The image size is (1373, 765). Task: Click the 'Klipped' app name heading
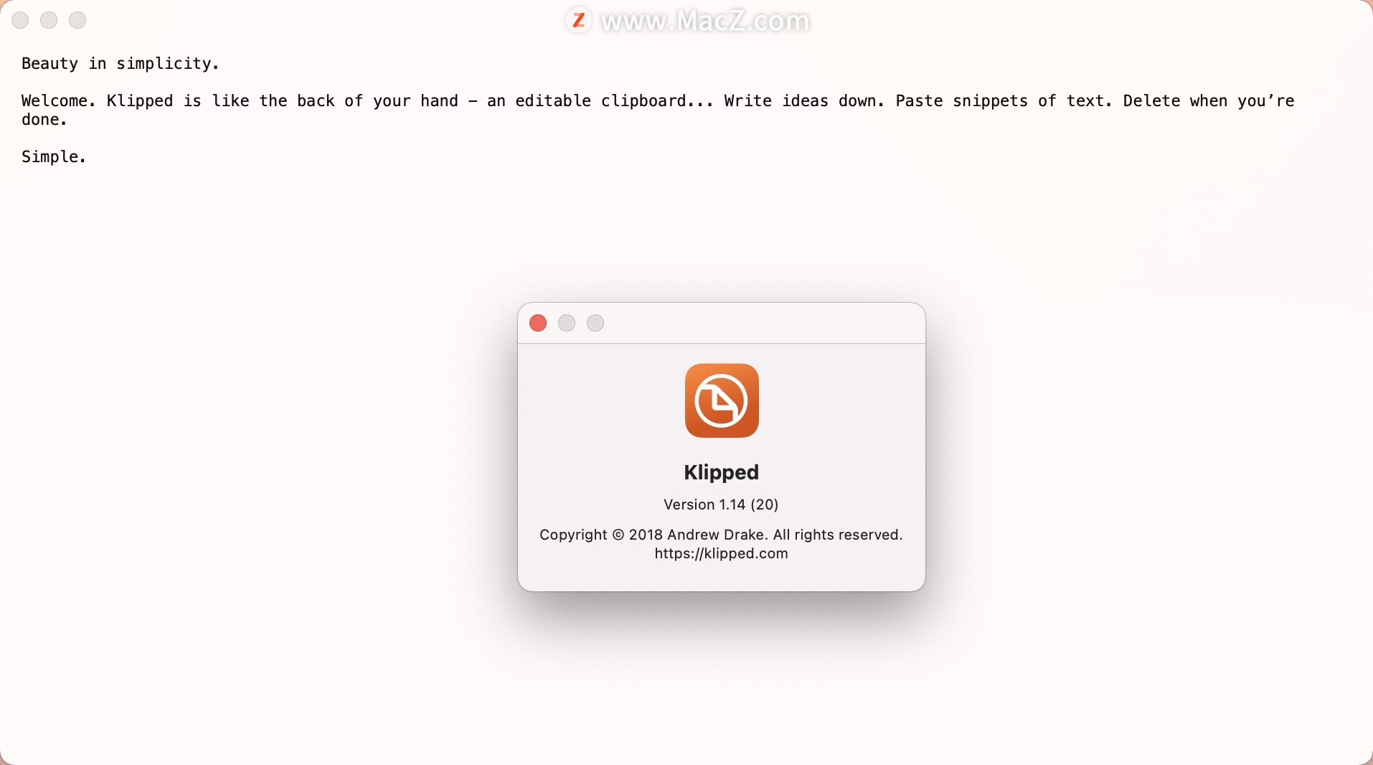721,472
